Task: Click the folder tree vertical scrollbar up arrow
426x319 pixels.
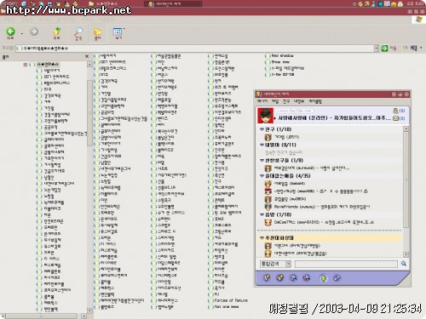Action: 89,65
